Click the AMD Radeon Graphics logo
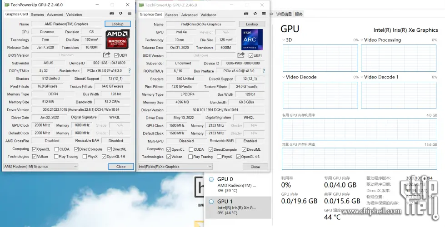The image size is (445, 227). pyautogui.click(x=117, y=39)
